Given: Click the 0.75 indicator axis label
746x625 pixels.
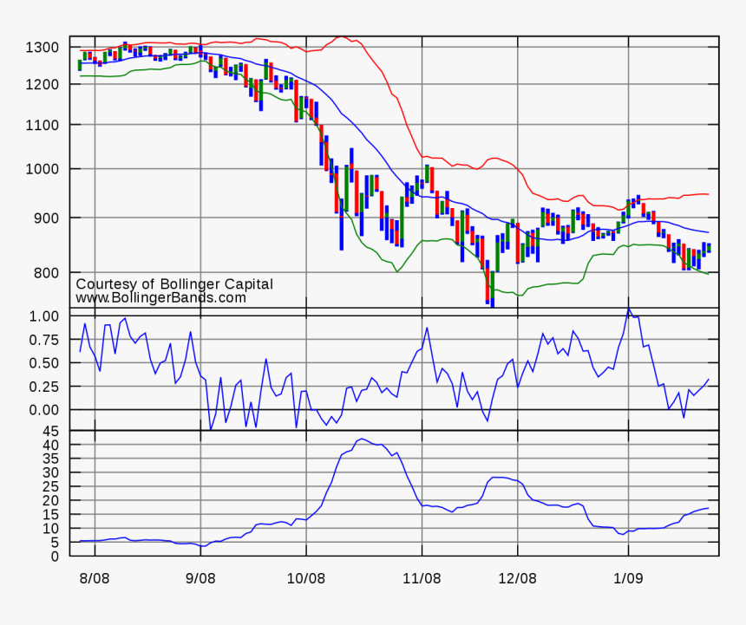Looking at the screenshot, I should click(43, 341).
